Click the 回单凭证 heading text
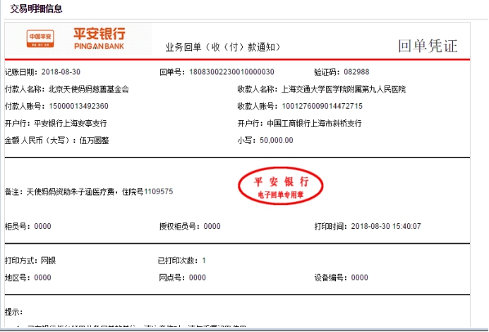 click(428, 46)
